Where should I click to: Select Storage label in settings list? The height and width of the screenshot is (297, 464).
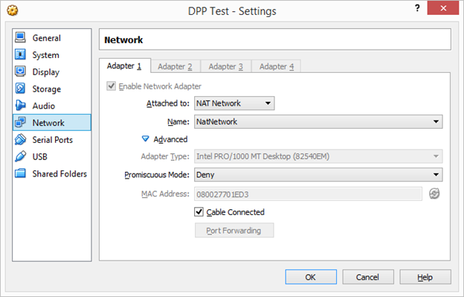(46, 89)
